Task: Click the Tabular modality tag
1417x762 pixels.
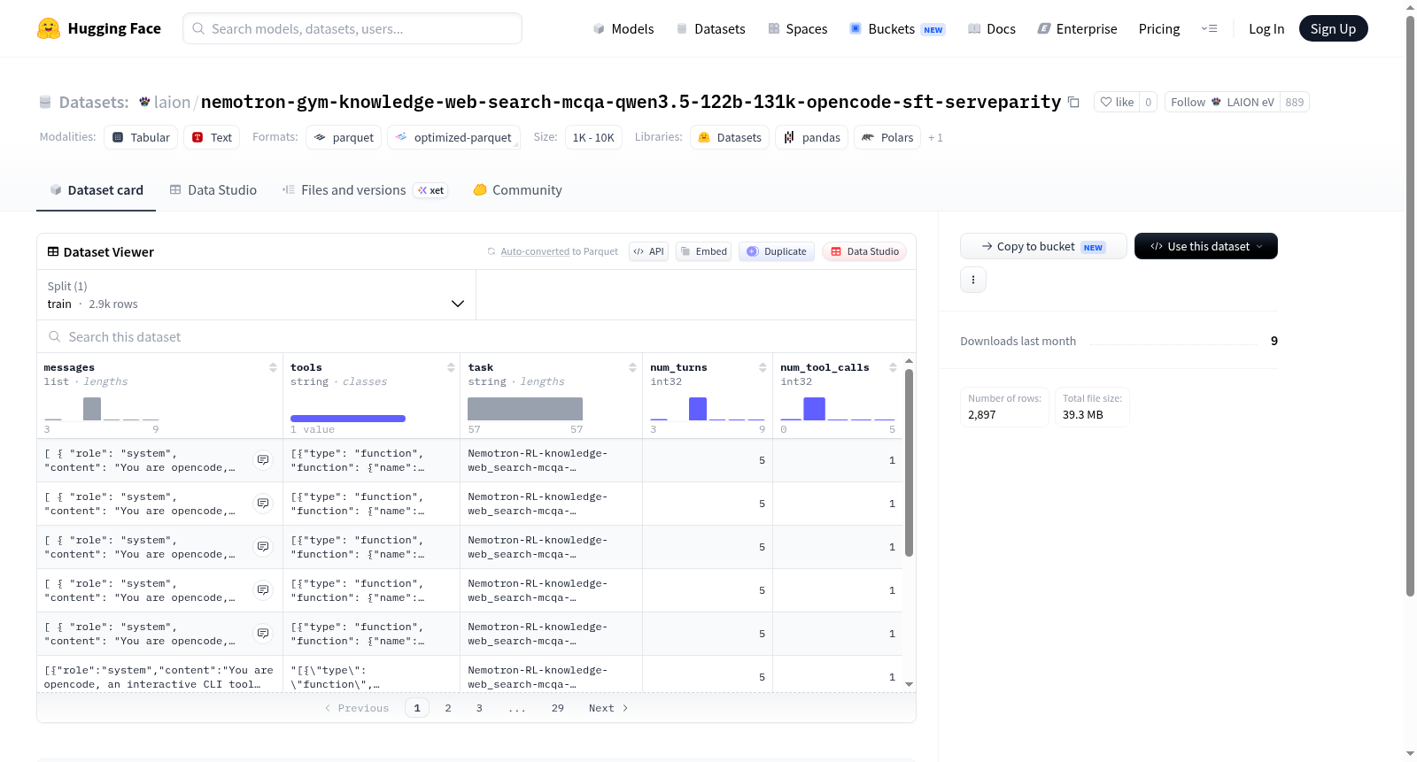Action: point(141,137)
